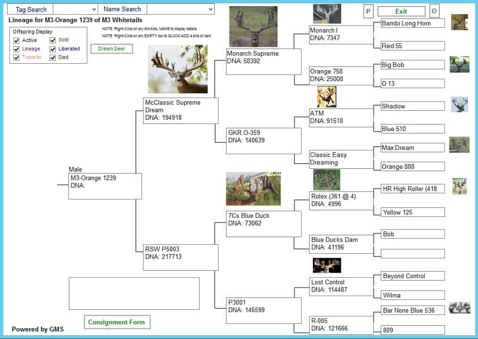Expand the Tag Search dropdown

click(x=93, y=9)
